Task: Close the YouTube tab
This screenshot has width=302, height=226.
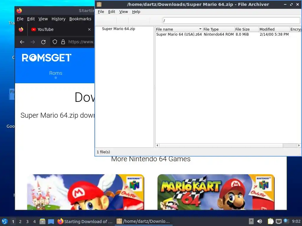Action: coord(89,29)
